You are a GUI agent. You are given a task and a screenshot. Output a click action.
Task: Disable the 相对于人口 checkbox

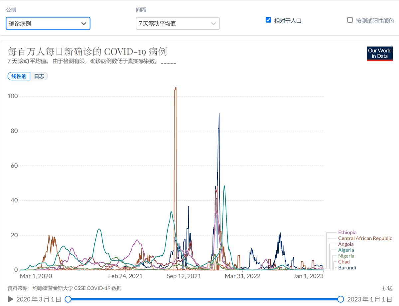[x=268, y=20]
